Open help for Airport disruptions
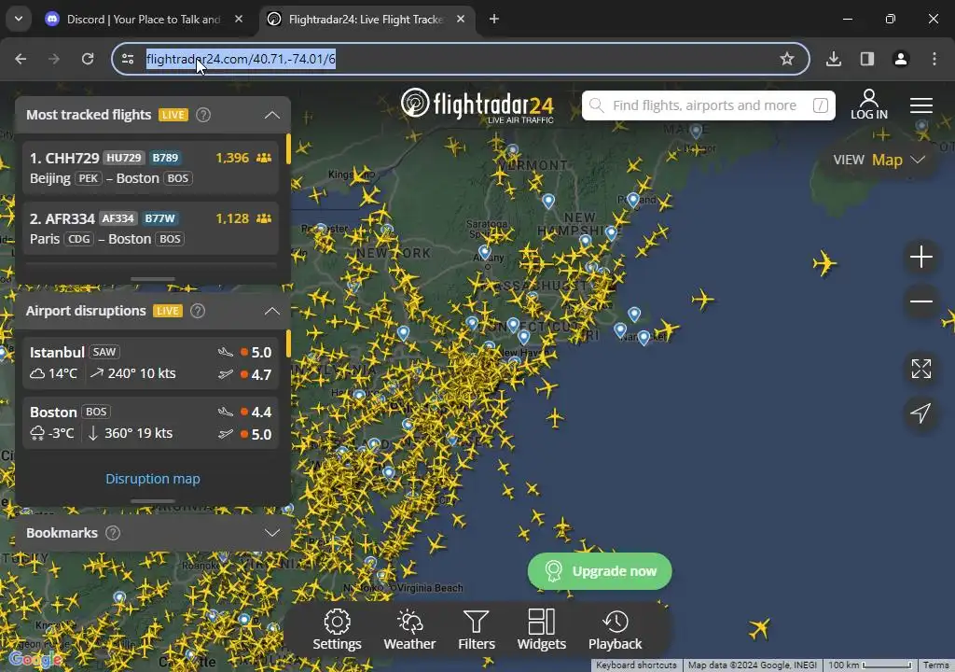The width and height of the screenshot is (955, 672). 198,311
